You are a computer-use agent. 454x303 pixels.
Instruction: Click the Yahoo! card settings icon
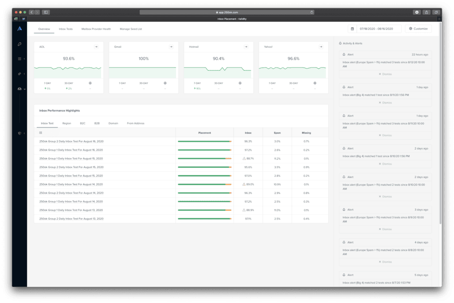tap(315, 83)
